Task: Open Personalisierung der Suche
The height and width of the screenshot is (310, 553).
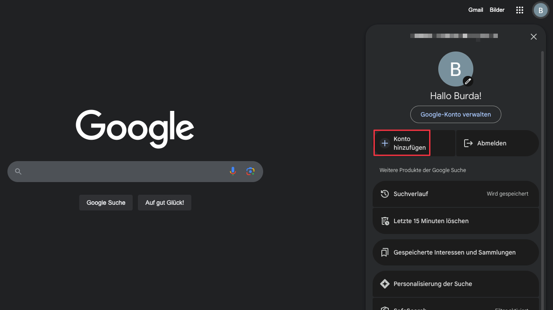Action: pyautogui.click(x=455, y=284)
